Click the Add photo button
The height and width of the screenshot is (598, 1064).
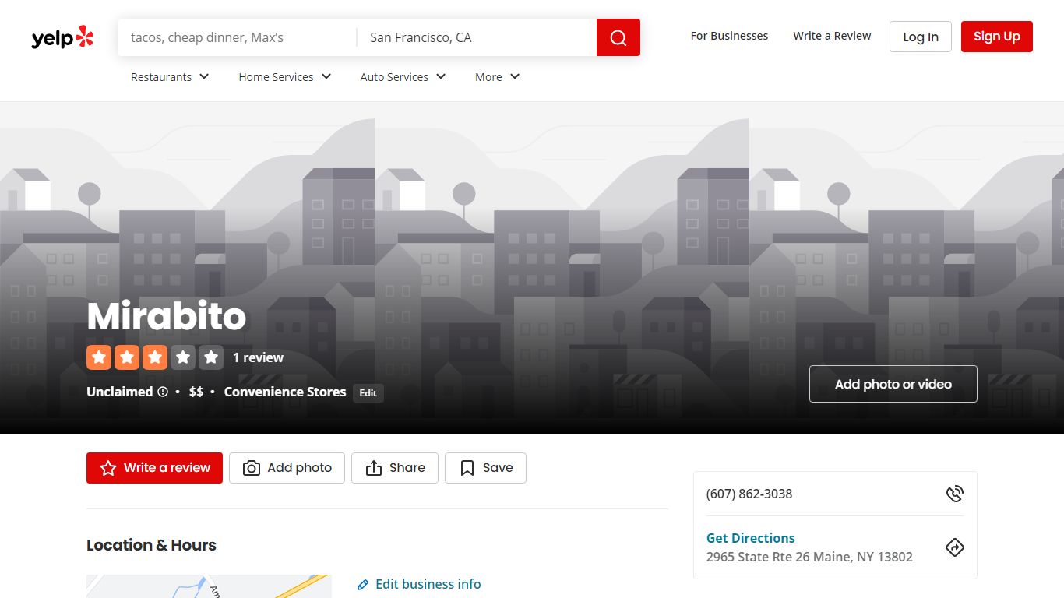287,468
